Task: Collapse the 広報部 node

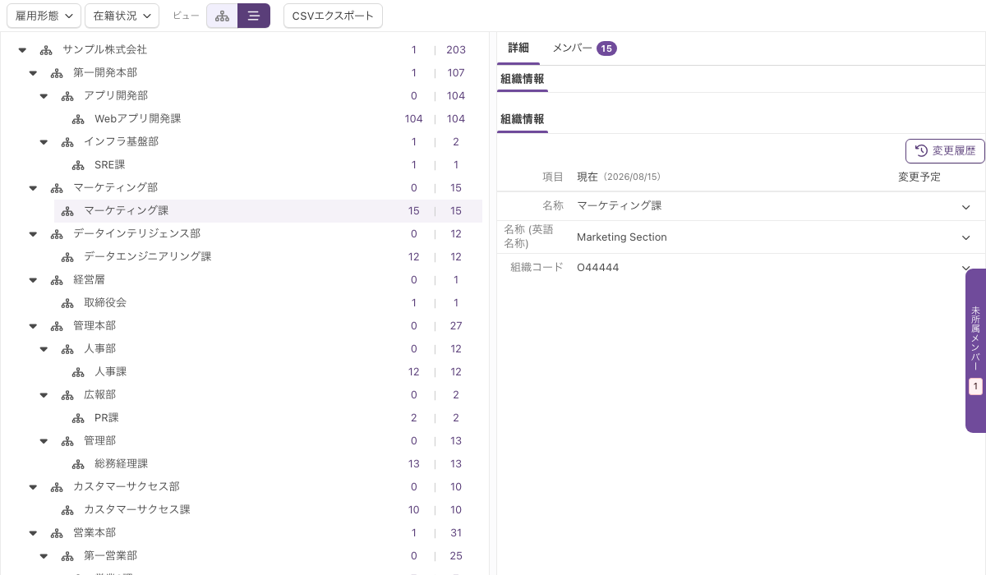Action: point(44,395)
